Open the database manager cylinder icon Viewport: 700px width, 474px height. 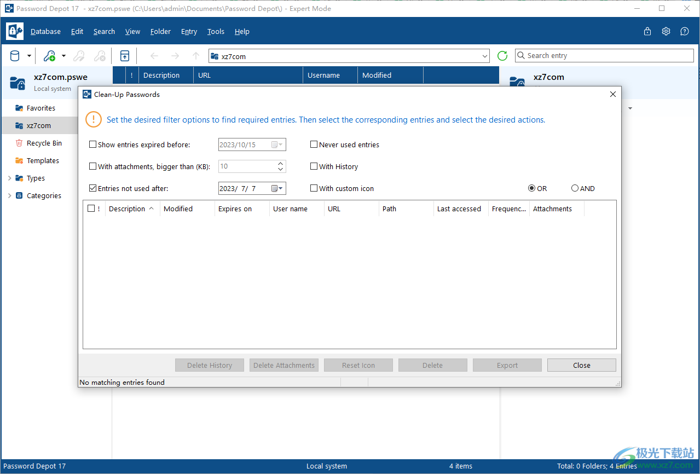pos(15,55)
